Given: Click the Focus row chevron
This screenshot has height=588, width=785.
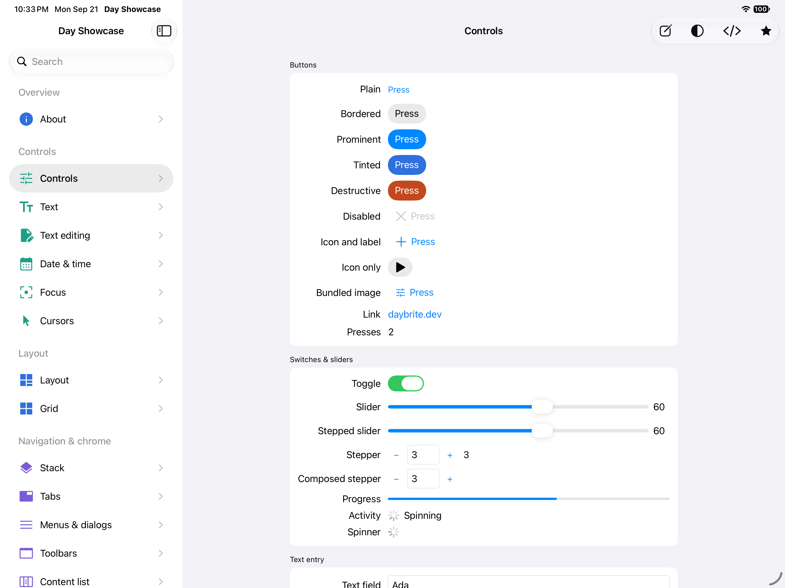Looking at the screenshot, I should pyautogui.click(x=161, y=292).
